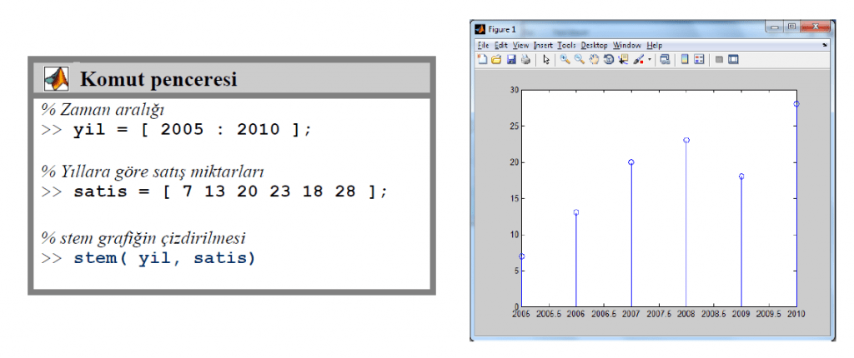This screenshot has height=358, width=854.
Task: Click the stem marker at value 28 for 2010
Action: pyautogui.click(x=796, y=104)
